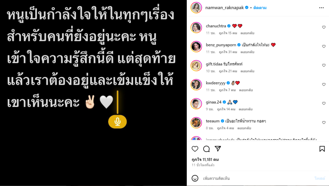Like benz_punyaporn's comment

[x=324, y=46]
